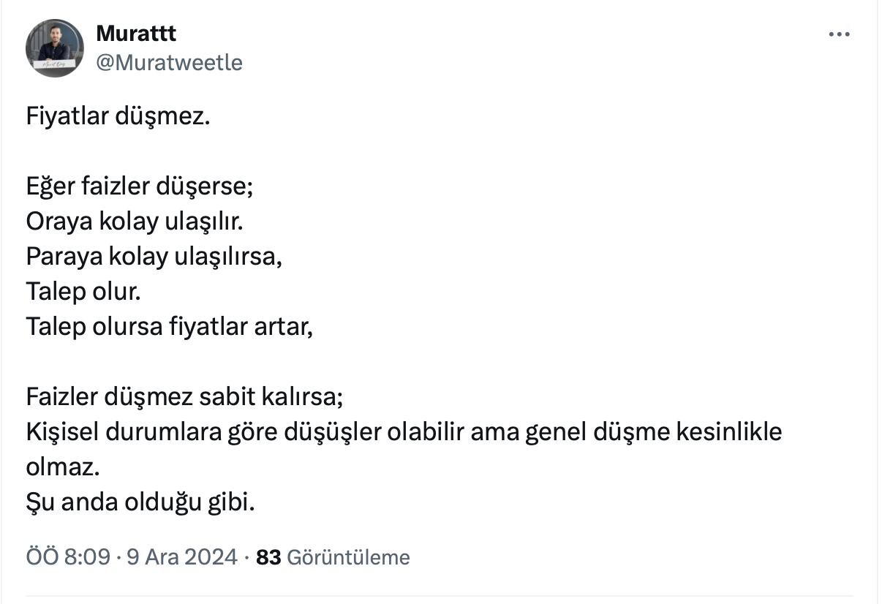
Task: Click the standalone word 'olmaz.'
Action: [x=61, y=467]
